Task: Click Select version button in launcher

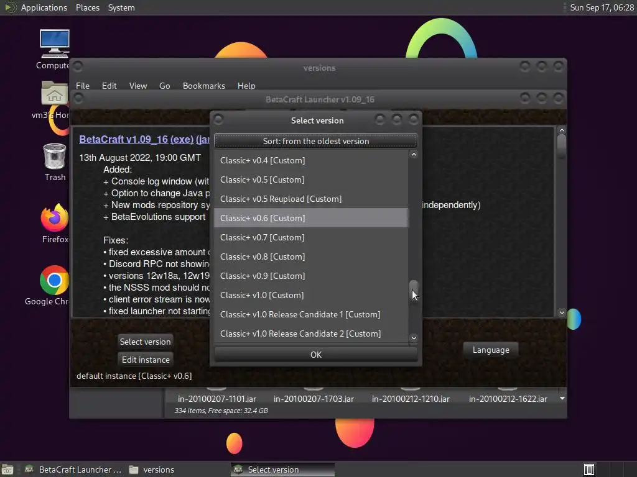Action: point(145,342)
